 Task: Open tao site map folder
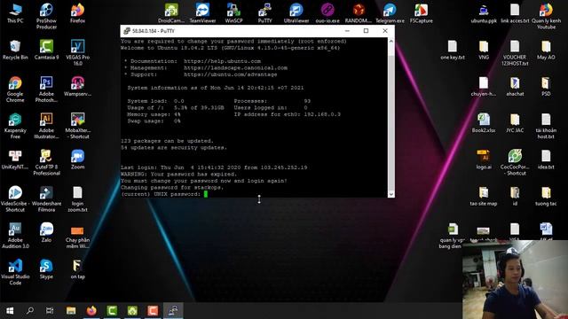pos(484,196)
